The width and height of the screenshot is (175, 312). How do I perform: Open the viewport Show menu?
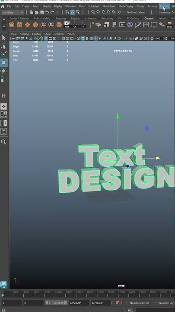point(48,34)
